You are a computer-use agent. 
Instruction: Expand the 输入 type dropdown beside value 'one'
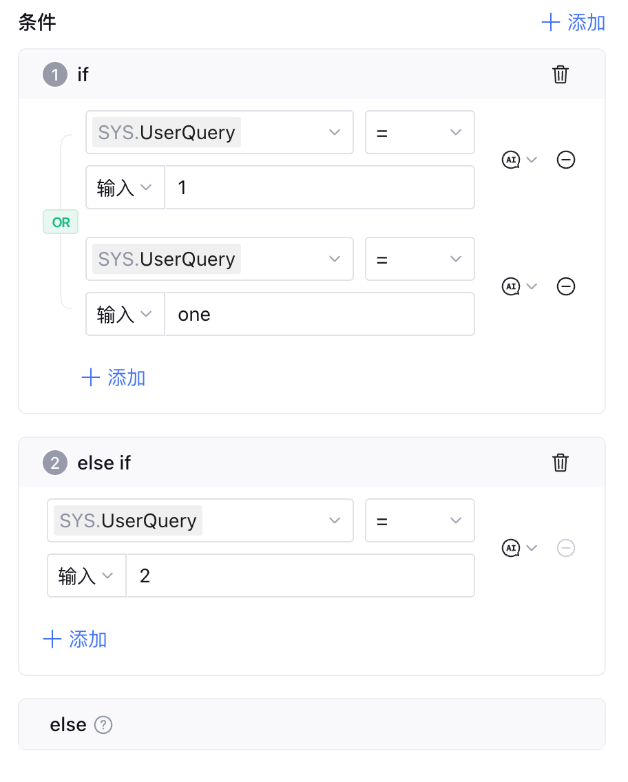125,315
